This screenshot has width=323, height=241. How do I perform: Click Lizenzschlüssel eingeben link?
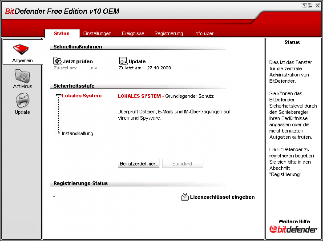pyautogui.click(x=222, y=197)
